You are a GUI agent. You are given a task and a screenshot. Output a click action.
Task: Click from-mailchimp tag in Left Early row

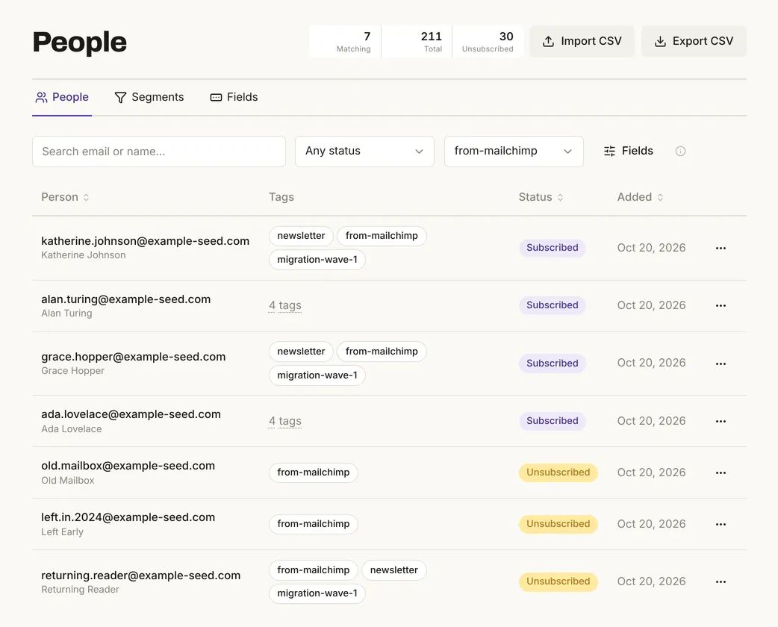pos(313,524)
